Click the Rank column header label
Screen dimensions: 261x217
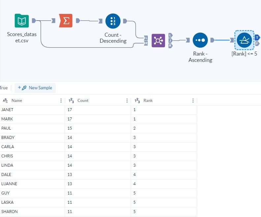tap(148, 101)
